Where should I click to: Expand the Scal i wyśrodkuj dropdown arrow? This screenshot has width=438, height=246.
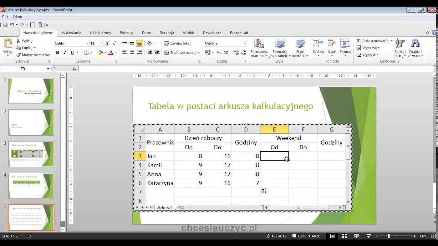tap(199, 53)
